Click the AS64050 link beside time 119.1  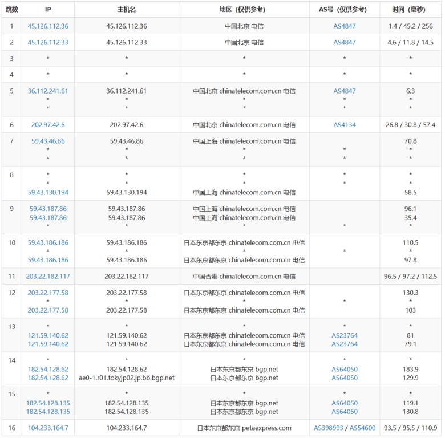pyautogui.click(x=345, y=403)
